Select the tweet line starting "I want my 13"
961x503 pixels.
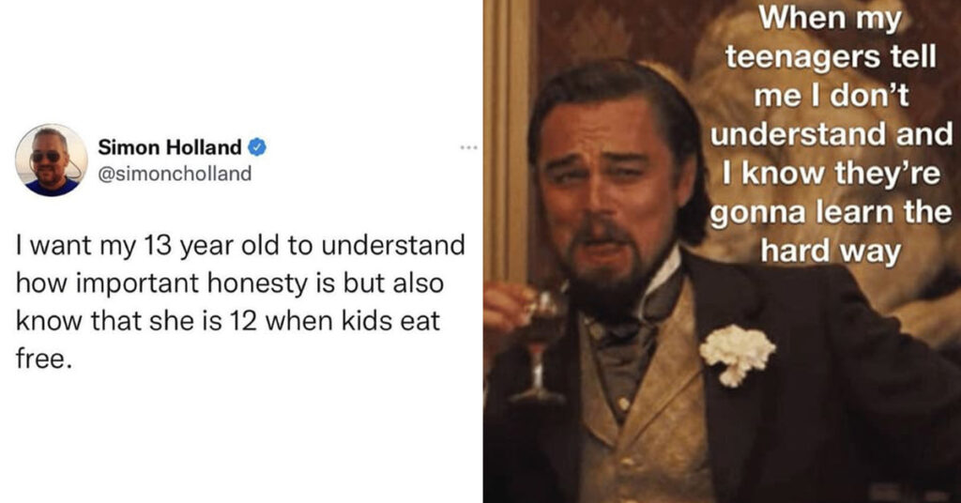click(x=240, y=246)
